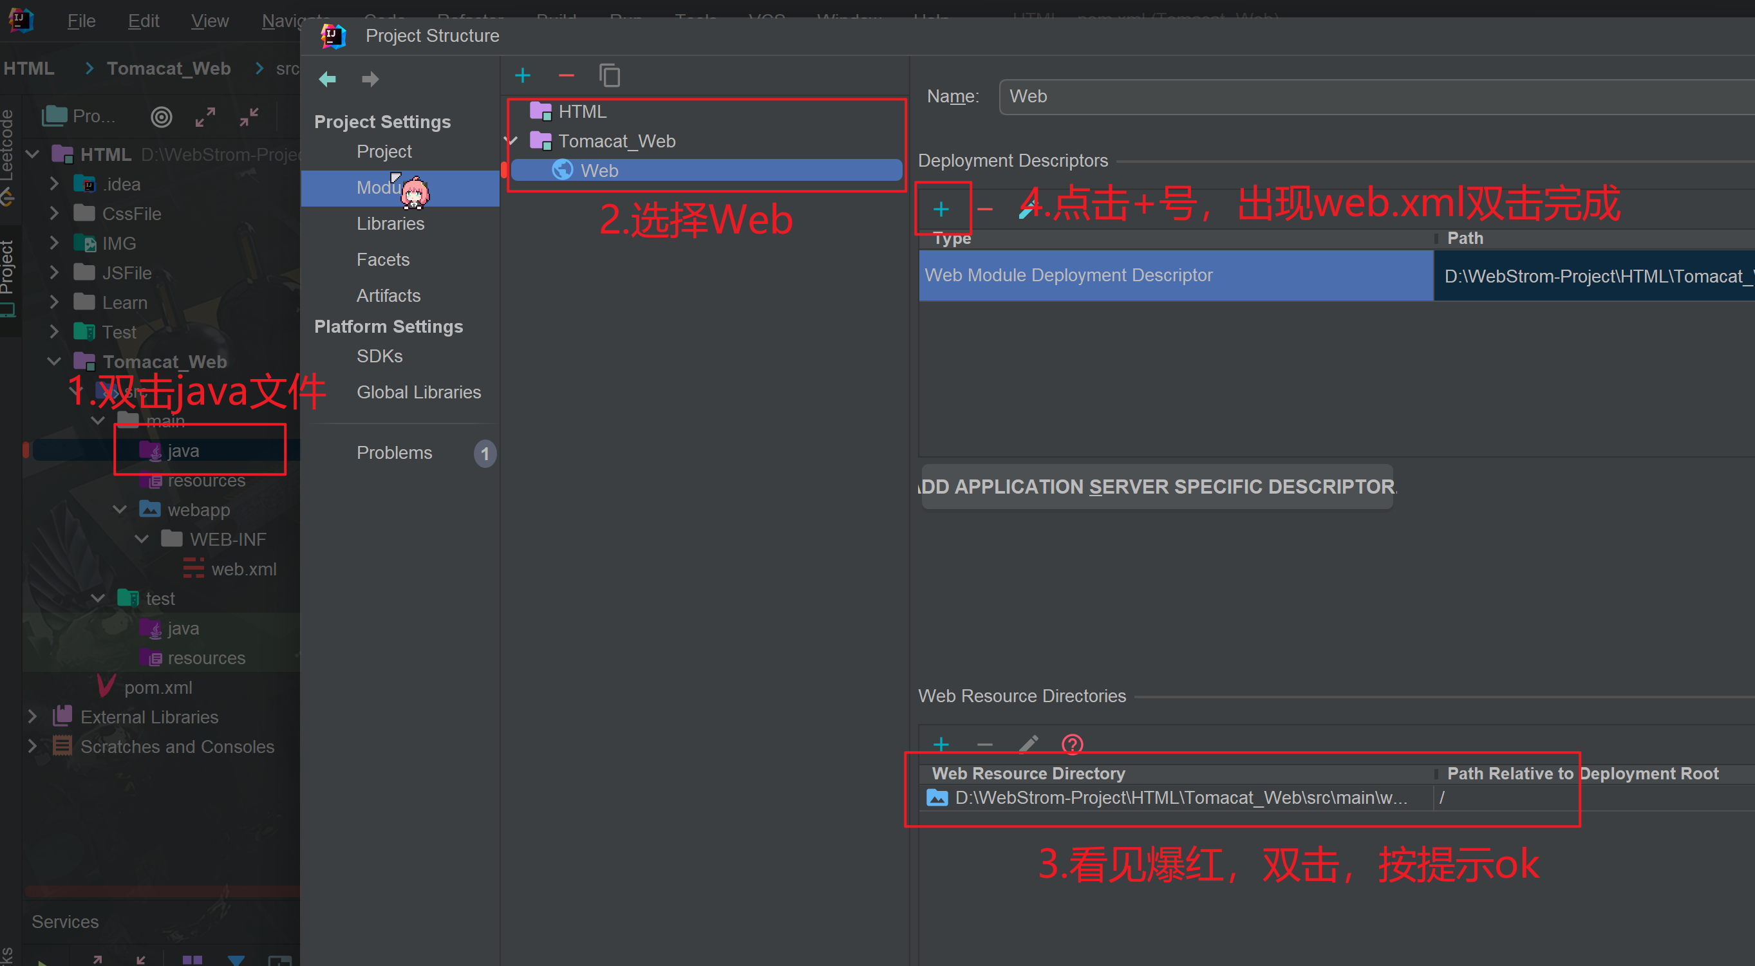
Task: Expand the Learn folder
Action: [x=54, y=302]
